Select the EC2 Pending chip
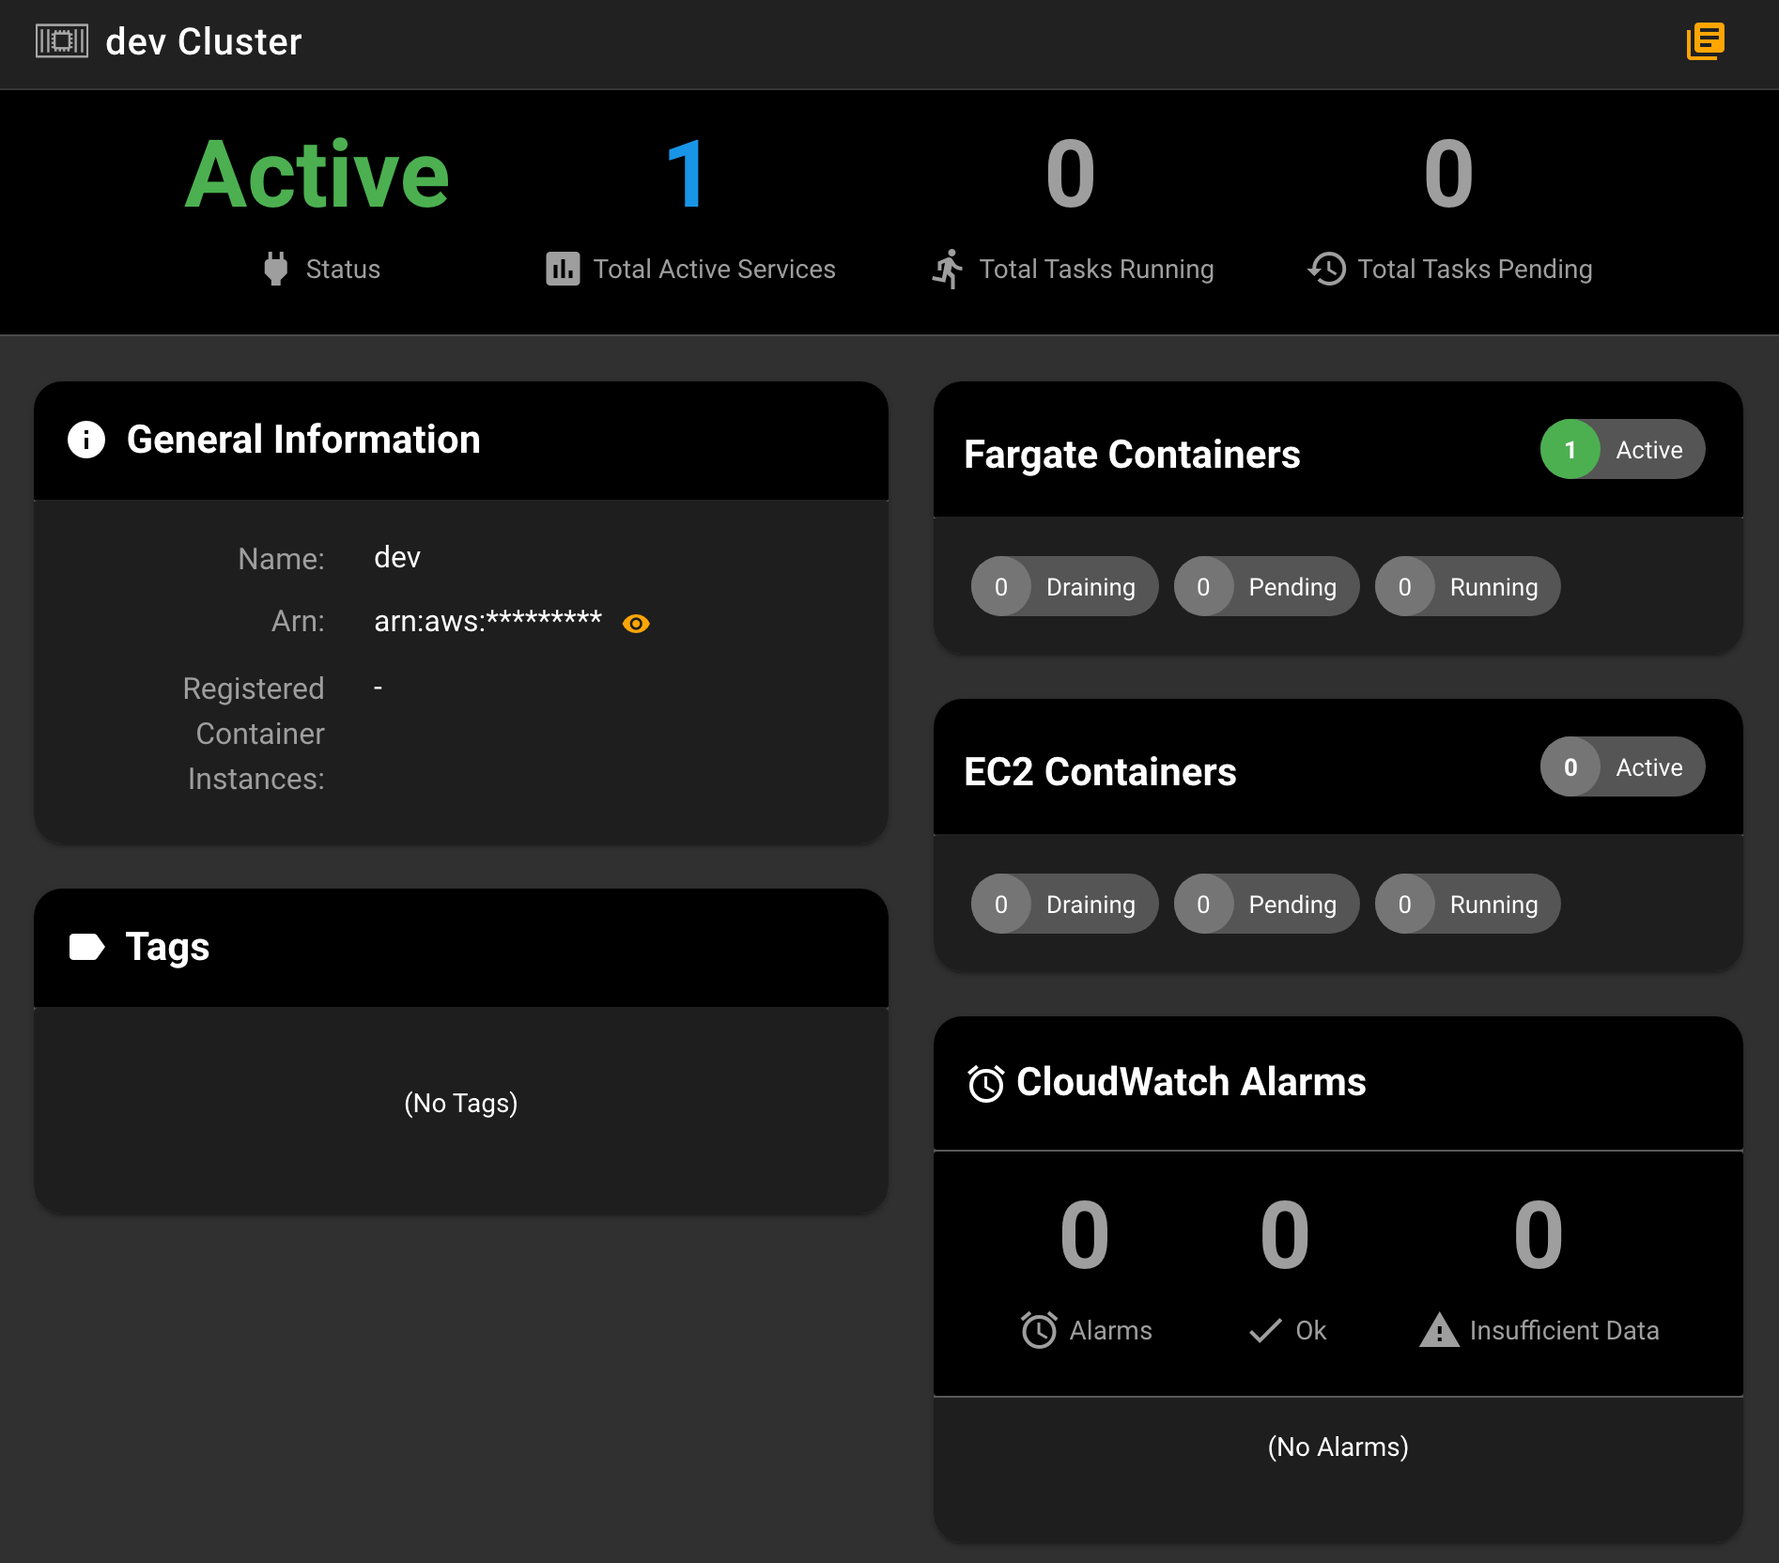The width and height of the screenshot is (1779, 1563). 1266,905
